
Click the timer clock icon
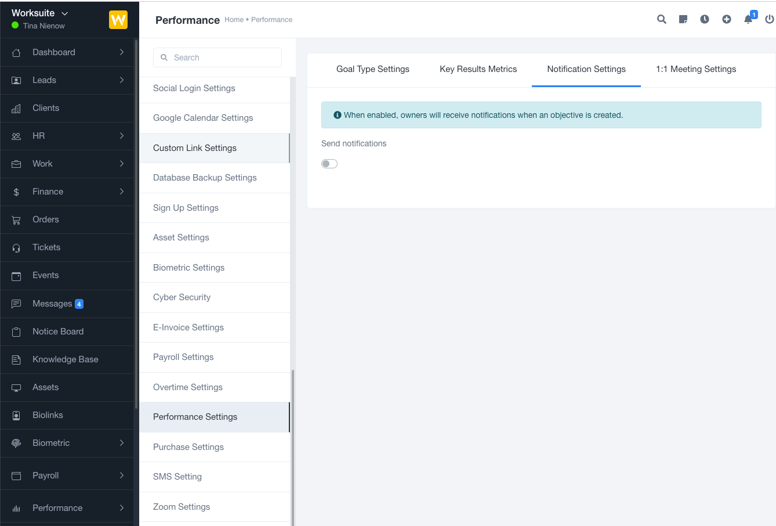(705, 19)
